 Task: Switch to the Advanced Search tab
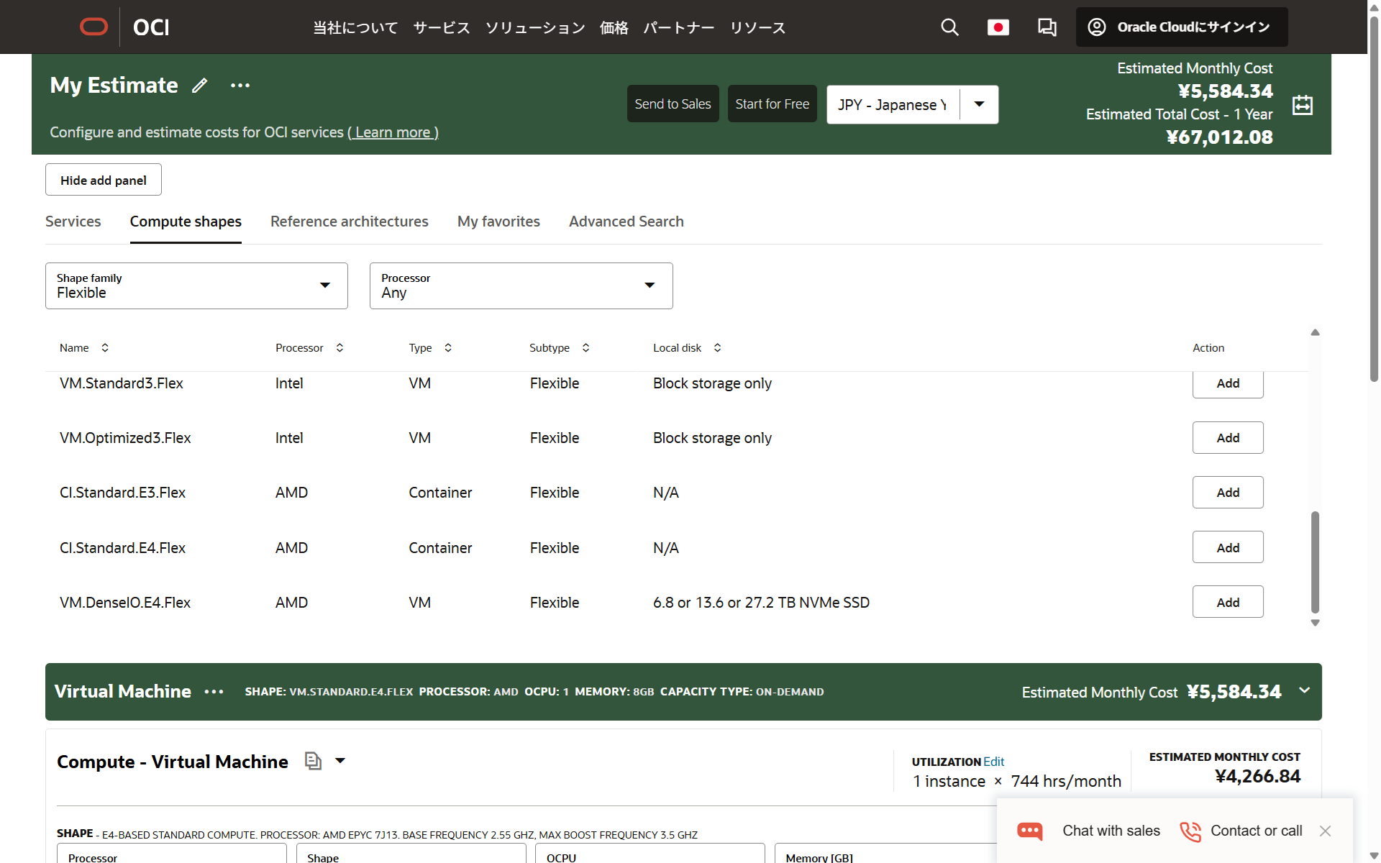626,222
